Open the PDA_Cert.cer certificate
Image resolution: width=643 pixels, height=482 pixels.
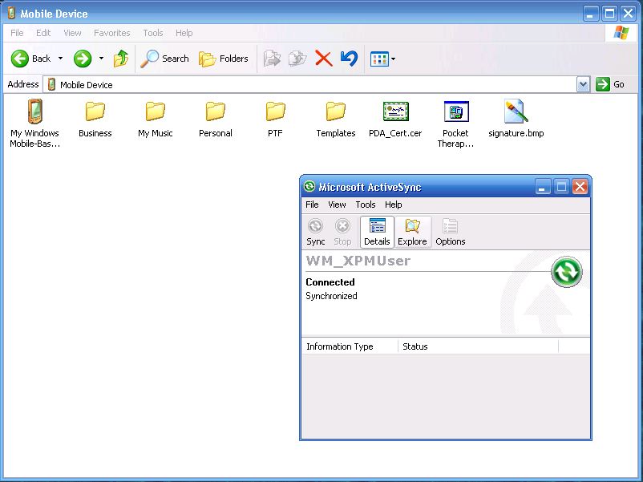pyautogui.click(x=395, y=112)
